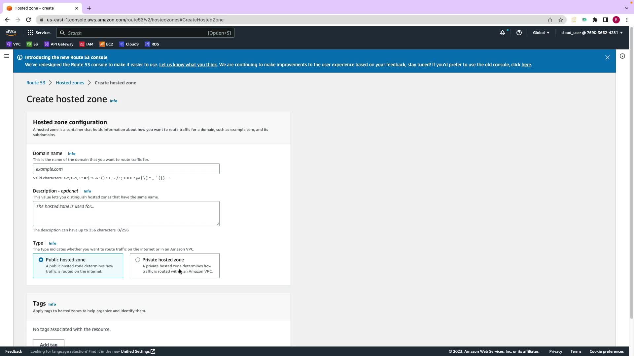Viewport: 634px width, 356px height.
Task: Open the Let us know what you think link
Action: 188,65
